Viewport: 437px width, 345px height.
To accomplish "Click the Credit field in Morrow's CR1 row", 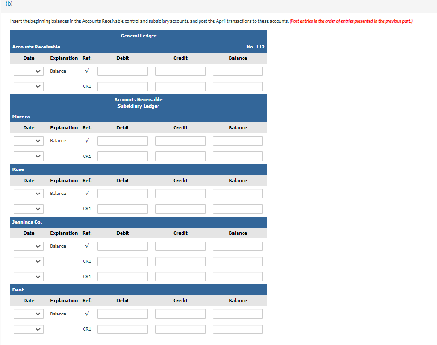I will tap(180, 156).
